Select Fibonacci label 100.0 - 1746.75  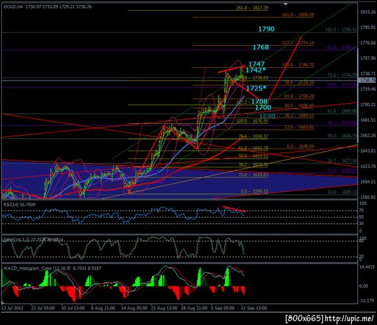coord(298,65)
